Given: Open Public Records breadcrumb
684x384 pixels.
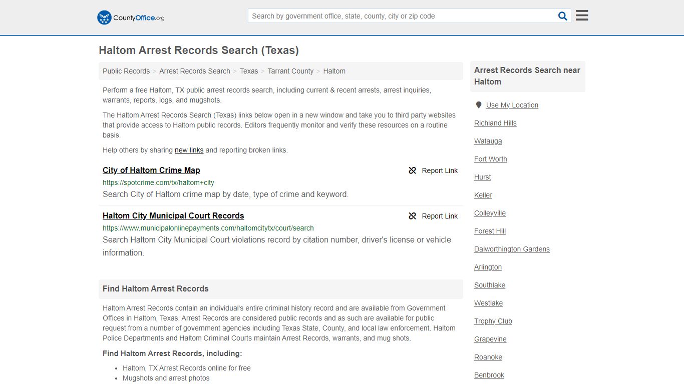Looking at the screenshot, I should pos(126,71).
